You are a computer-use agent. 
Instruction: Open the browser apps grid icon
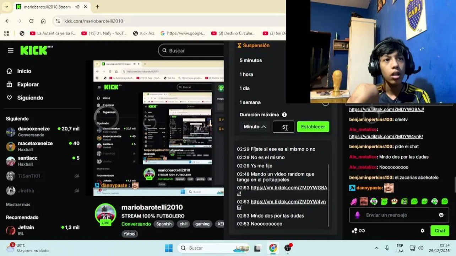[x=7, y=33]
